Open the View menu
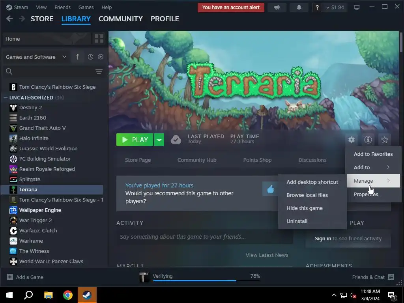 click(x=41, y=7)
